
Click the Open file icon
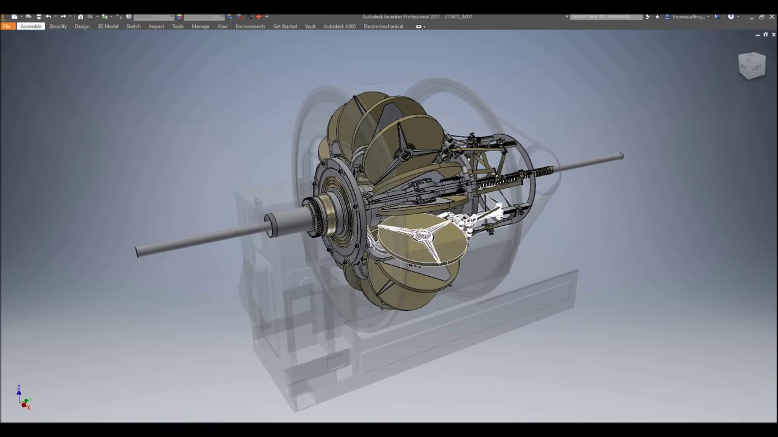[x=29, y=16]
